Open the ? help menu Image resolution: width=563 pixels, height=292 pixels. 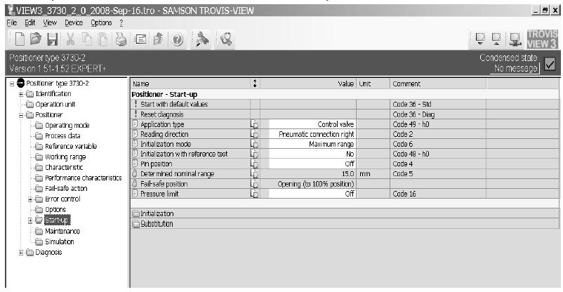[121, 22]
